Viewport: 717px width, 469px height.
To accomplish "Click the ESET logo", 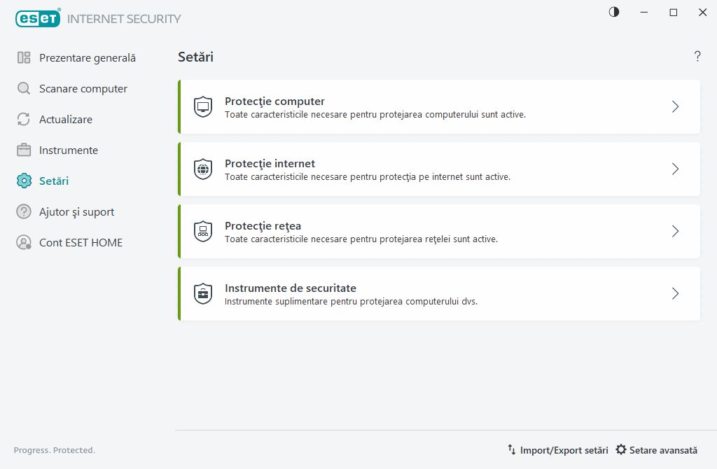I will click(38, 17).
